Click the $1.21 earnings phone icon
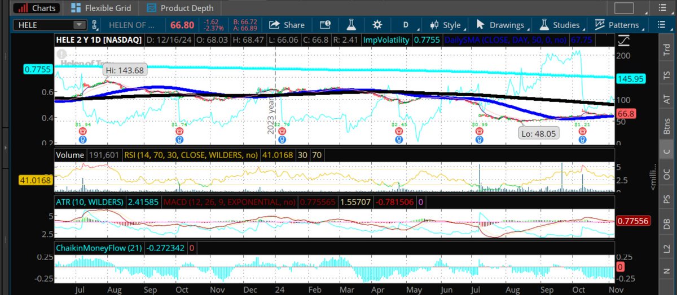The height and width of the screenshot is (295, 677). coord(582,131)
